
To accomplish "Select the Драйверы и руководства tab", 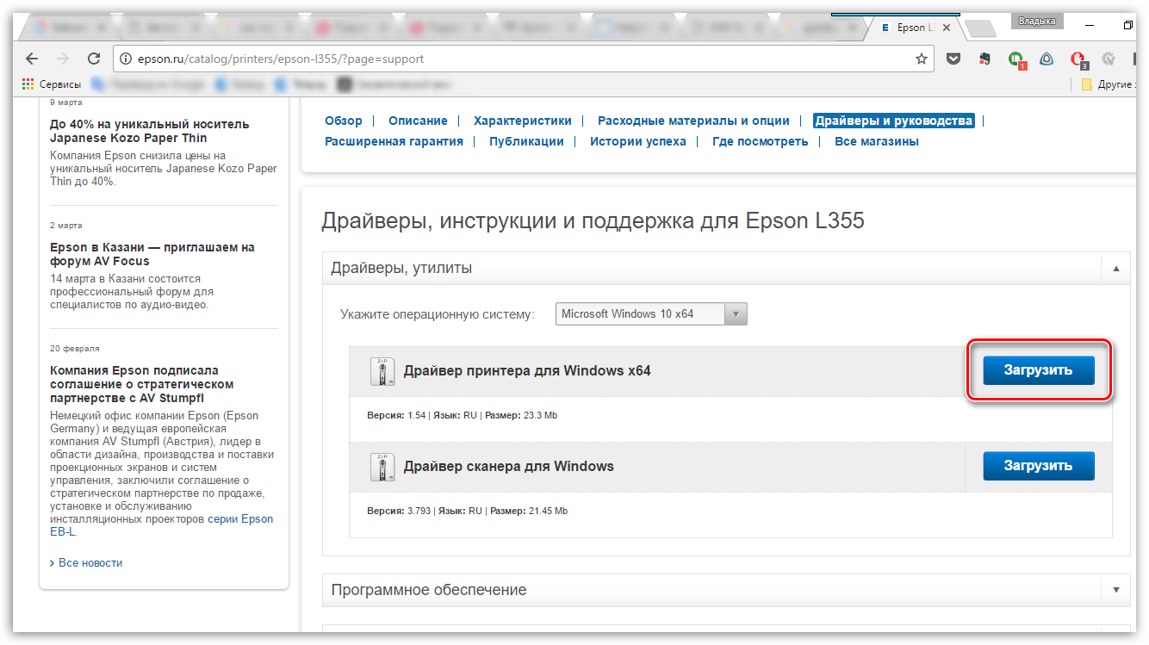I will click(x=894, y=121).
